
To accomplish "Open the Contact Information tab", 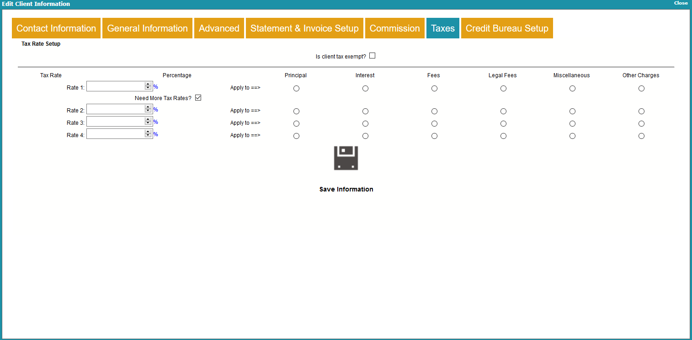I will click(x=56, y=28).
